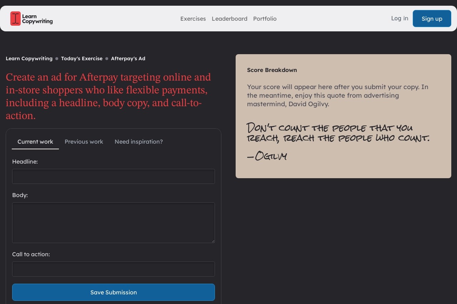Switch to the Previous work tab
The height and width of the screenshot is (304, 457).
point(84,141)
